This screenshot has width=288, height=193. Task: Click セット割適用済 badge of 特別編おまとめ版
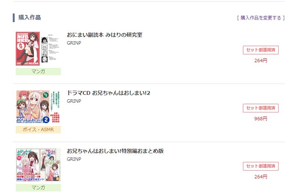pyautogui.click(x=261, y=166)
